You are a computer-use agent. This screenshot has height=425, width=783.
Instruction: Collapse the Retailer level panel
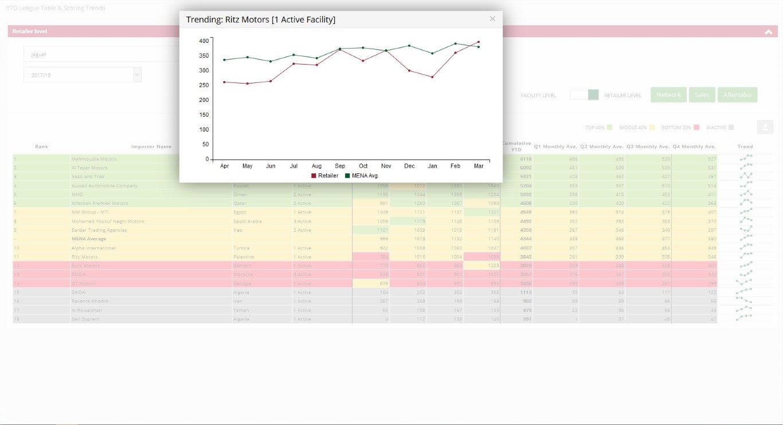(x=769, y=32)
